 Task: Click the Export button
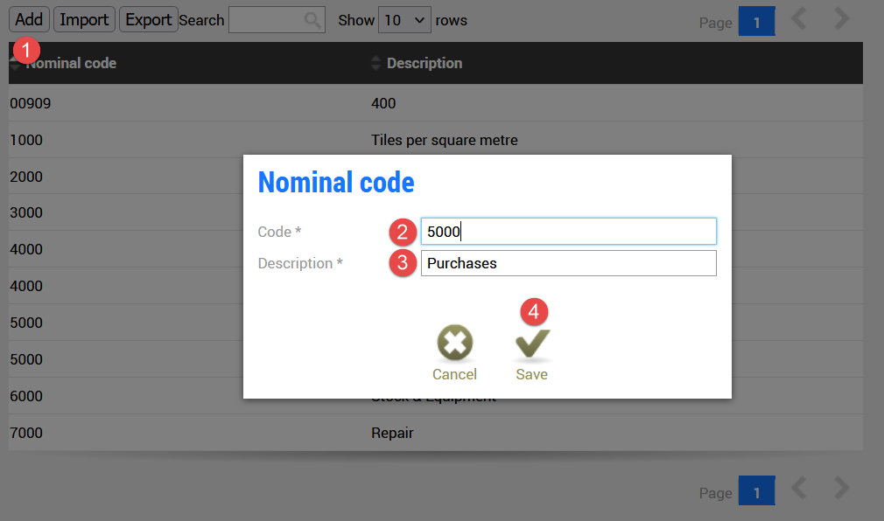coord(148,20)
